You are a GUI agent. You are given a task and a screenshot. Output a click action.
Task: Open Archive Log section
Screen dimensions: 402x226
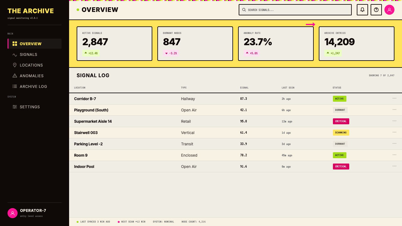tap(35, 86)
